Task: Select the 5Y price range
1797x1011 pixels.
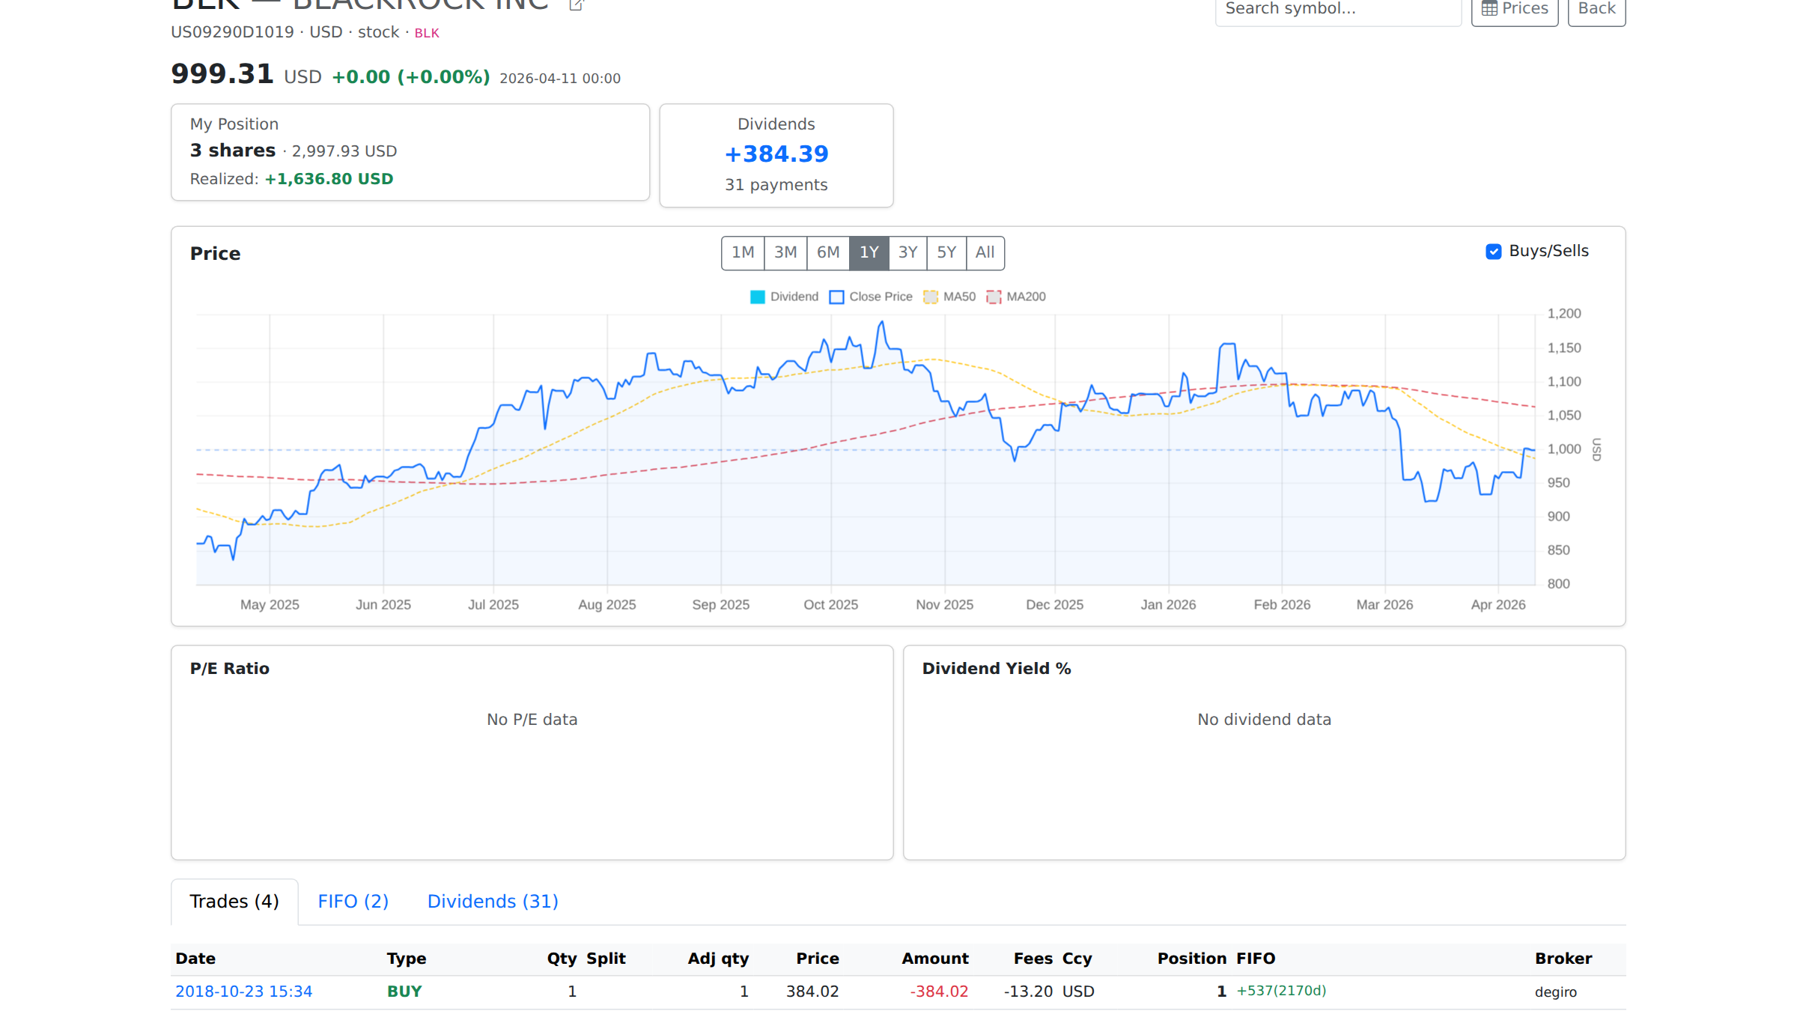Action: (x=946, y=252)
